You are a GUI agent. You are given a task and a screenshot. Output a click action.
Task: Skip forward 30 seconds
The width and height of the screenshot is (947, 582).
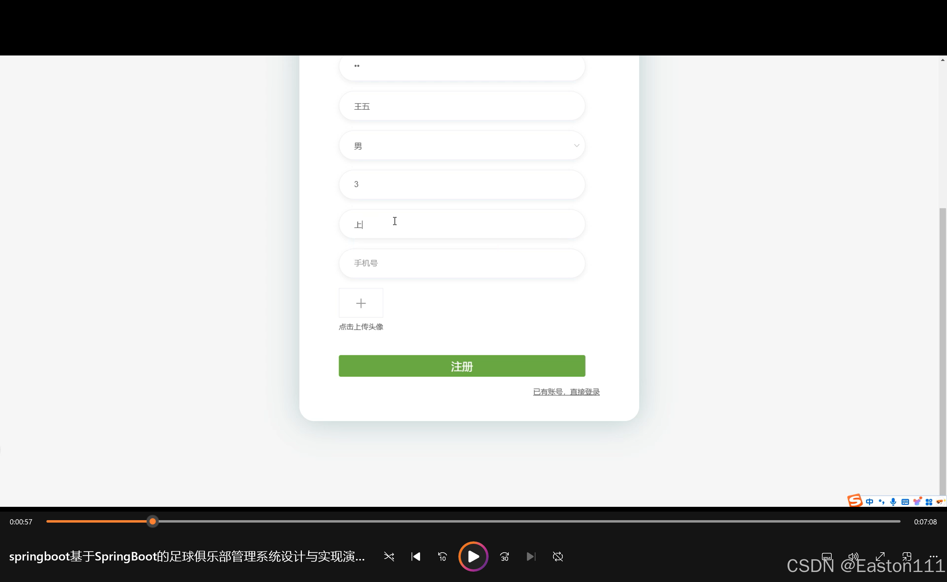504,557
